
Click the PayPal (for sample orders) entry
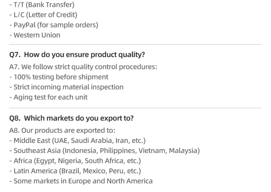pos(54,25)
